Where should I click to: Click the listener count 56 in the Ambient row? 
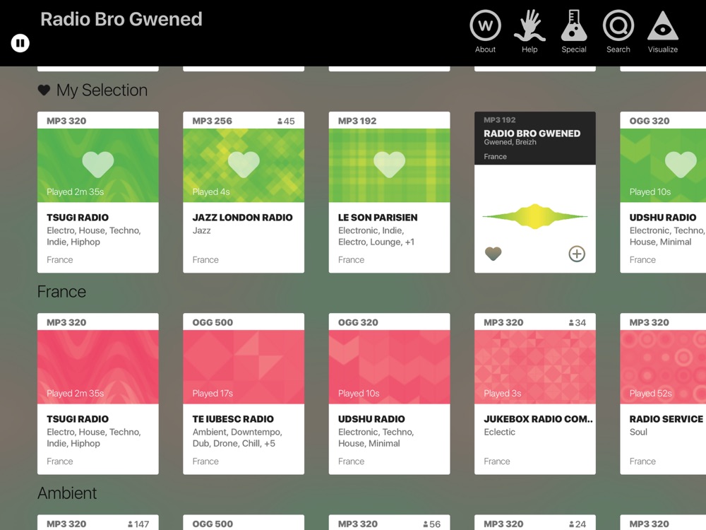[x=431, y=524]
